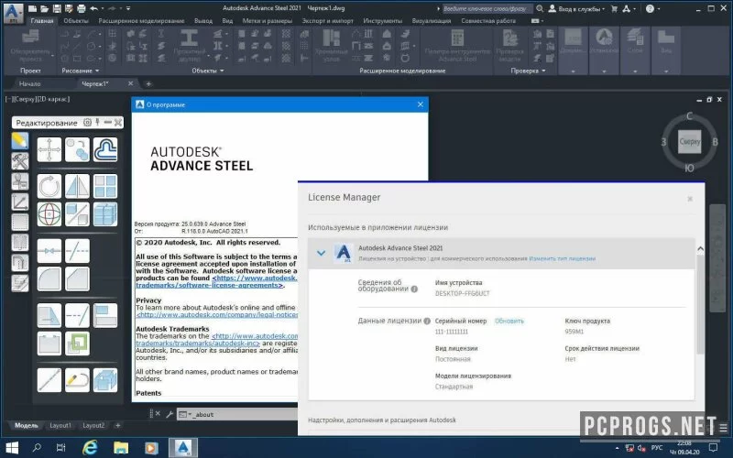
Task: Click the search magnifier beside keyword field
Action: pos(540,8)
